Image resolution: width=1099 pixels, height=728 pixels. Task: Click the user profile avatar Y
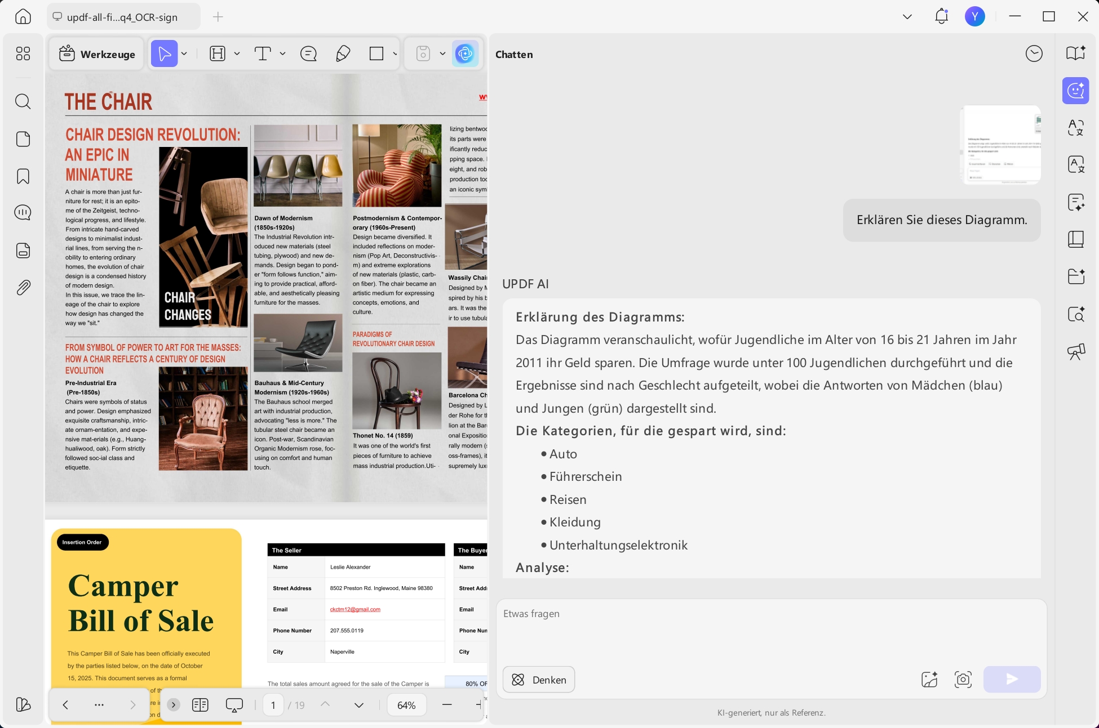click(975, 16)
